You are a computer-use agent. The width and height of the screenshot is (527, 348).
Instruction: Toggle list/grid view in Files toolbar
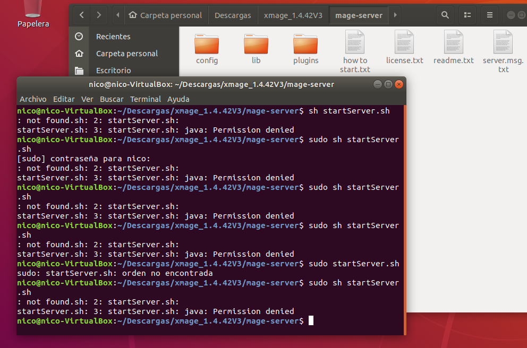[467, 15]
